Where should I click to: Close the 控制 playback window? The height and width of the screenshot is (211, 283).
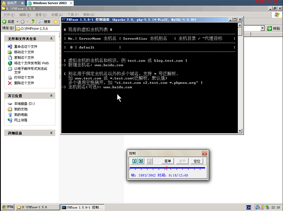coord(205,153)
